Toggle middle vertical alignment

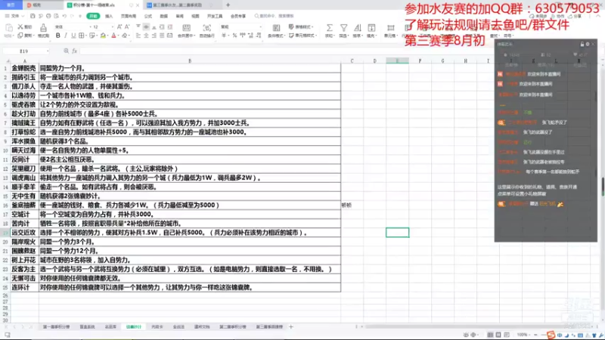pyautogui.click(x=146, y=26)
